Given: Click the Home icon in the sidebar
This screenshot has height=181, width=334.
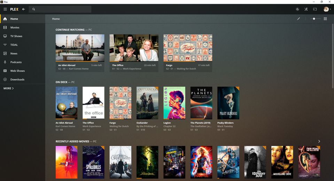Looking at the screenshot, I should click(x=5, y=19).
